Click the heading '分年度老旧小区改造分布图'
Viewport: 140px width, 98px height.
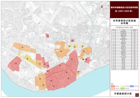[x=124, y=22]
